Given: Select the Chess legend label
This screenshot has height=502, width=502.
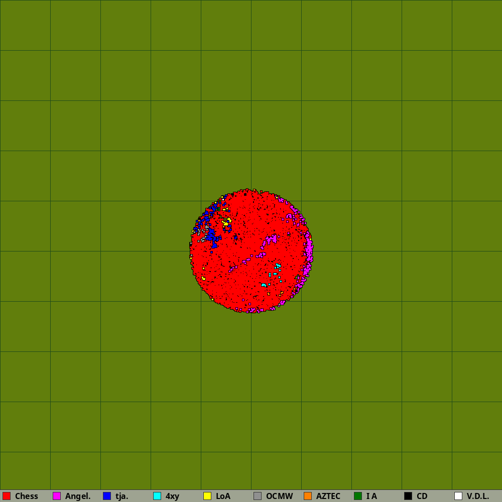Looking at the screenshot, I should point(27,496).
